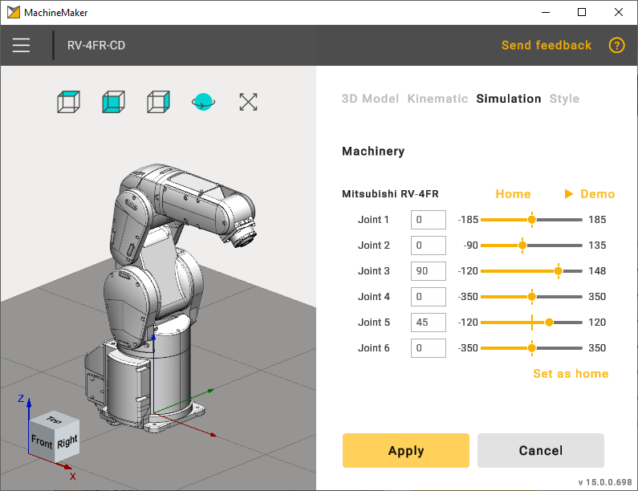Image resolution: width=638 pixels, height=491 pixels.
Task: Focus the Joint 3 value field
Action: (429, 271)
